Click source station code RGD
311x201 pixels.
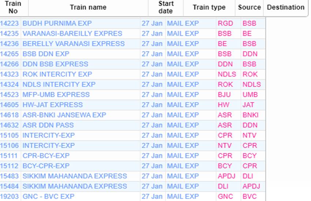[x=225, y=23]
